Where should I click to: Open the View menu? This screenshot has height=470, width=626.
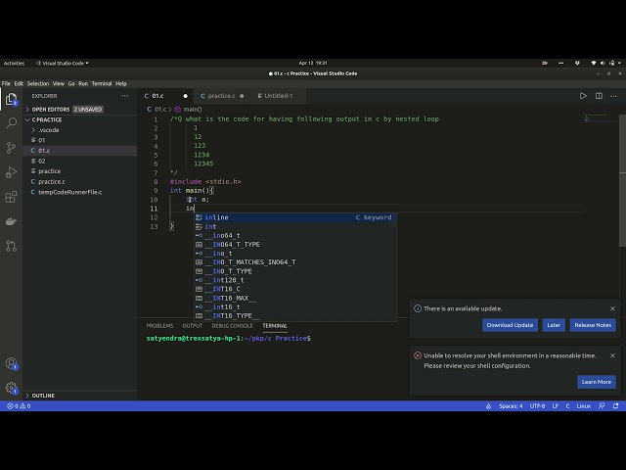59,83
